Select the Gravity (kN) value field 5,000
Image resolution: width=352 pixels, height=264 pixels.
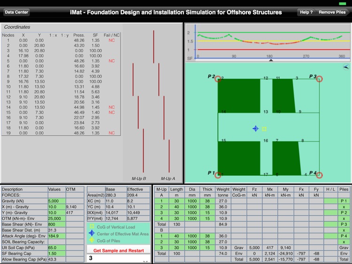pos(56,201)
